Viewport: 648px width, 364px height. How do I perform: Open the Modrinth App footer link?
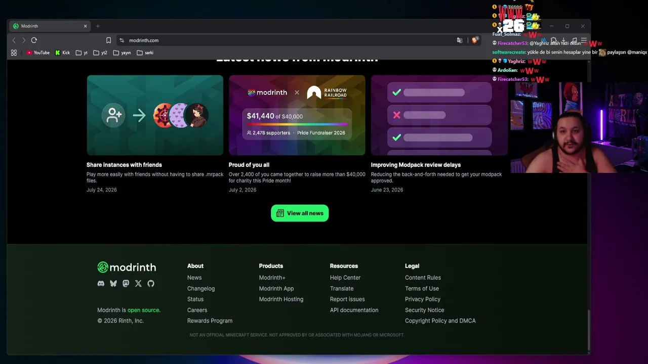click(276, 289)
